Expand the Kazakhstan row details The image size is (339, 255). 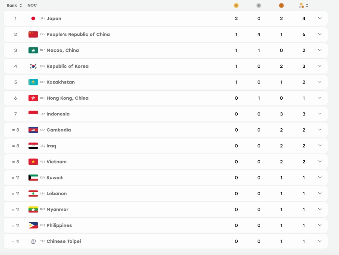tap(320, 82)
